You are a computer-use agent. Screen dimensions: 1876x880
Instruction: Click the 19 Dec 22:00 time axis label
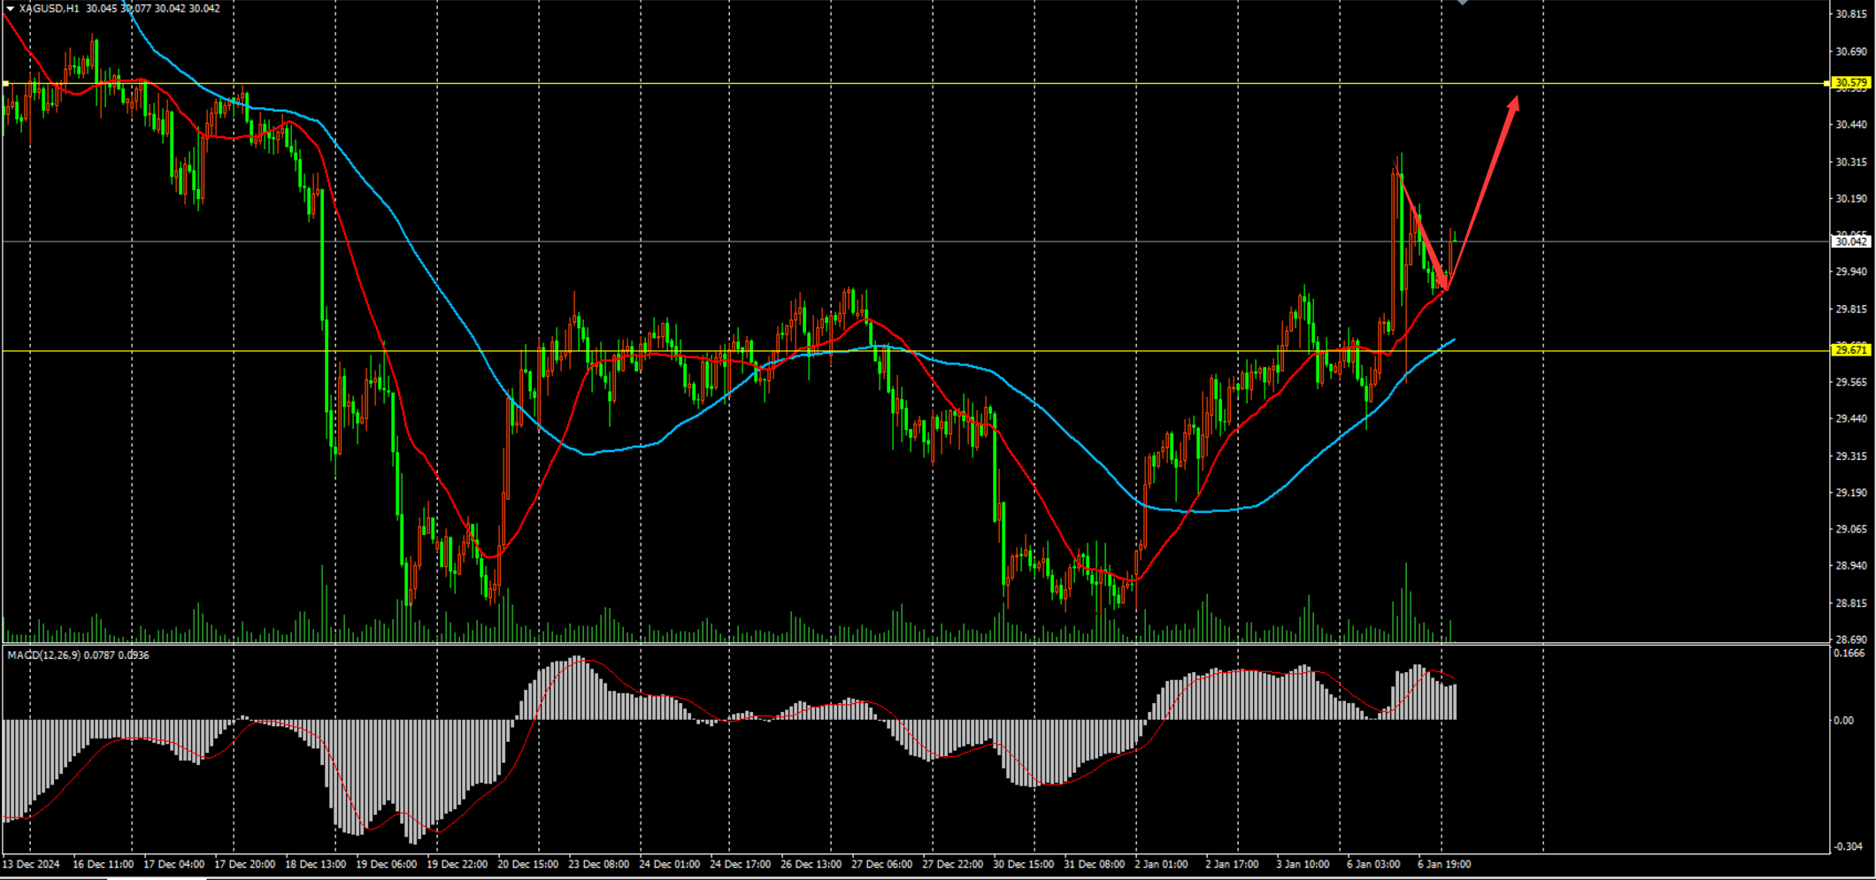[x=457, y=864]
